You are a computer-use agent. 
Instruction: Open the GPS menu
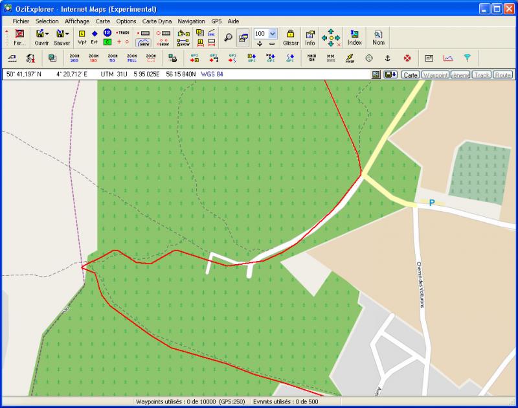pos(216,21)
